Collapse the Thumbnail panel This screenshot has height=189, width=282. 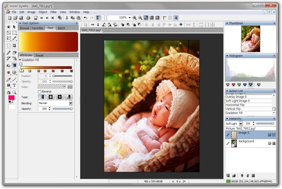click(x=227, y=23)
